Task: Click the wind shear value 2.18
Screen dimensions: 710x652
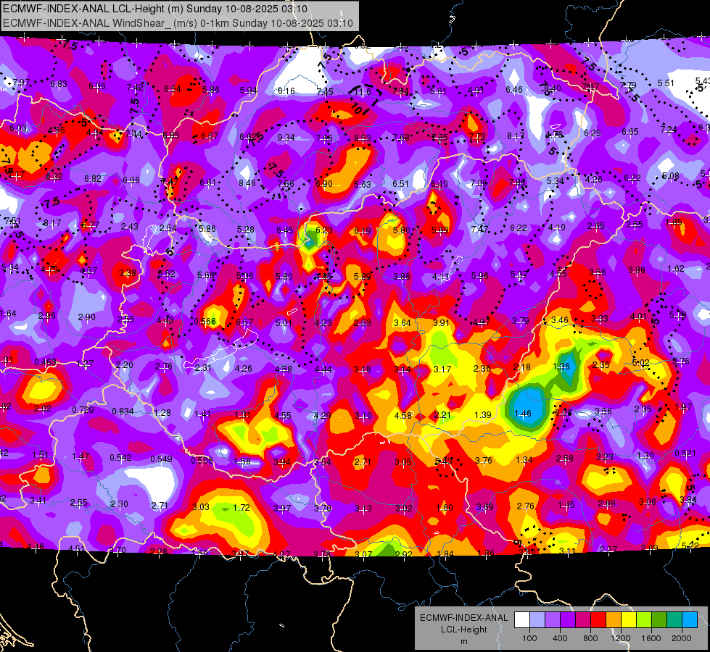Action: click(521, 367)
